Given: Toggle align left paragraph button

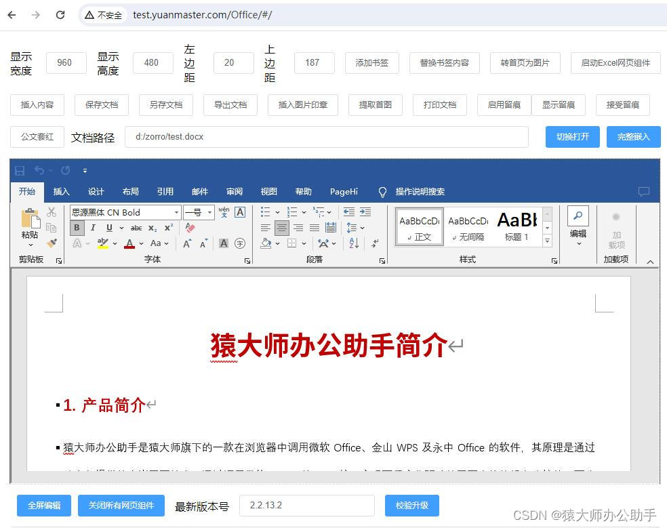Looking at the screenshot, I should [x=266, y=228].
